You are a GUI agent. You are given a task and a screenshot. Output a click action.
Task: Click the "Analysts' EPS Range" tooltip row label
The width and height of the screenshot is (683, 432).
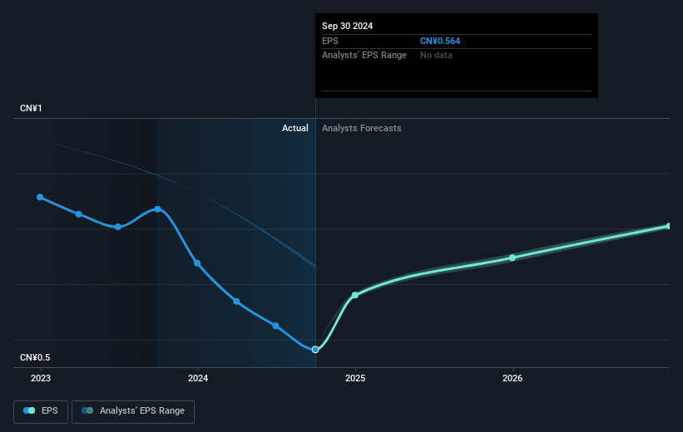pyautogui.click(x=364, y=56)
